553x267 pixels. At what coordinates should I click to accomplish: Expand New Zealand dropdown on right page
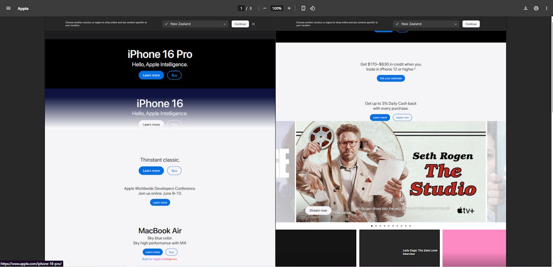(x=426, y=24)
